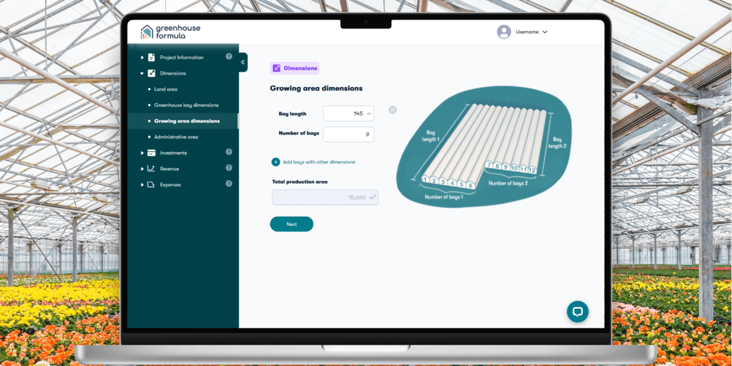Click help icon next to Project Information
The height and width of the screenshot is (366, 732).
(229, 57)
